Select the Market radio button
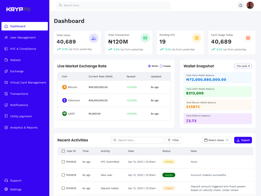This screenshot has height=196, width=261. [149, 66]
